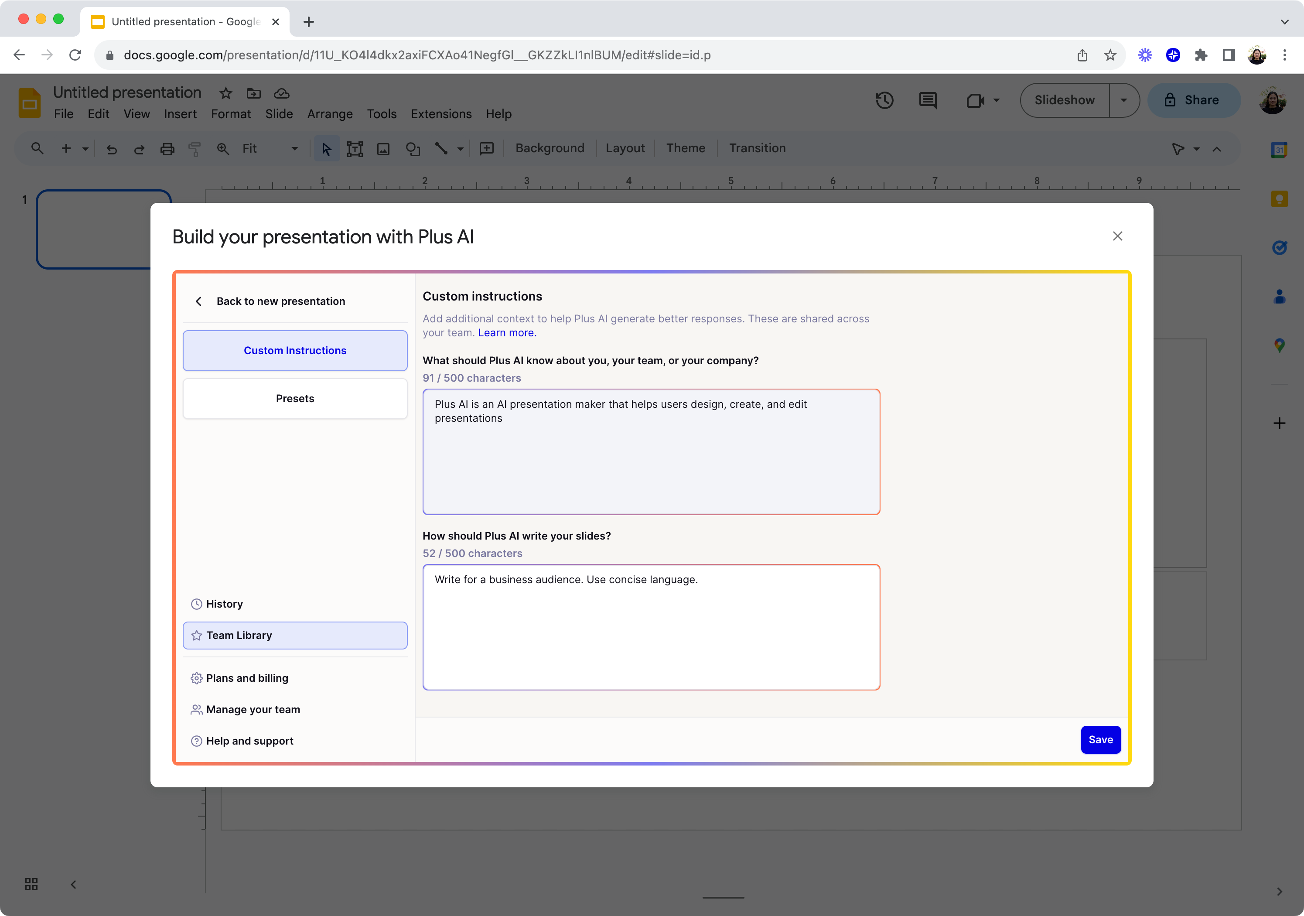Open the Fit zoom dropdown
The height and width of the screenshot is (916, 1304).
click(x=270, y=149)
